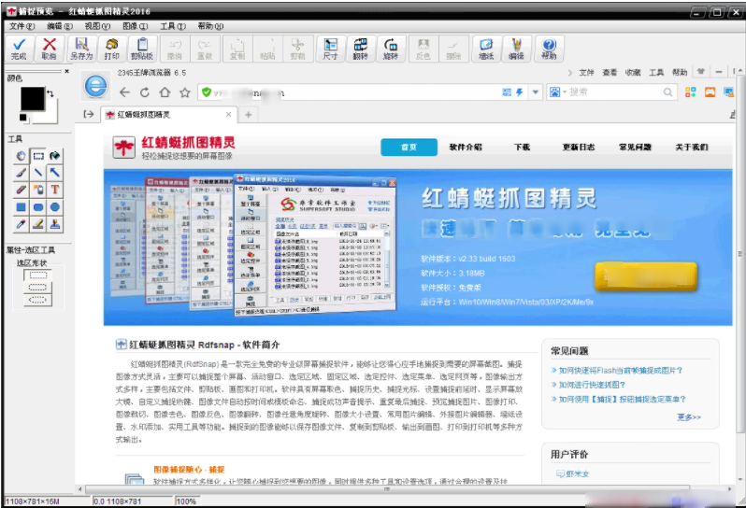Choose the rounded 选区形状 selection shape

tap(38, 288)
